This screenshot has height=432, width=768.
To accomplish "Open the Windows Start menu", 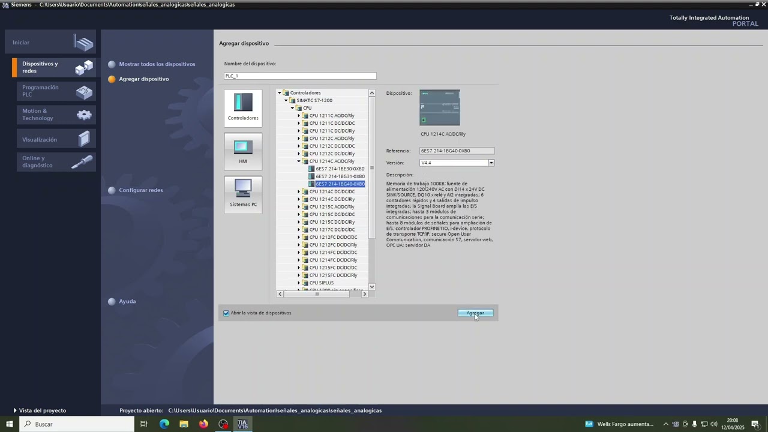I will coord(9,424).
